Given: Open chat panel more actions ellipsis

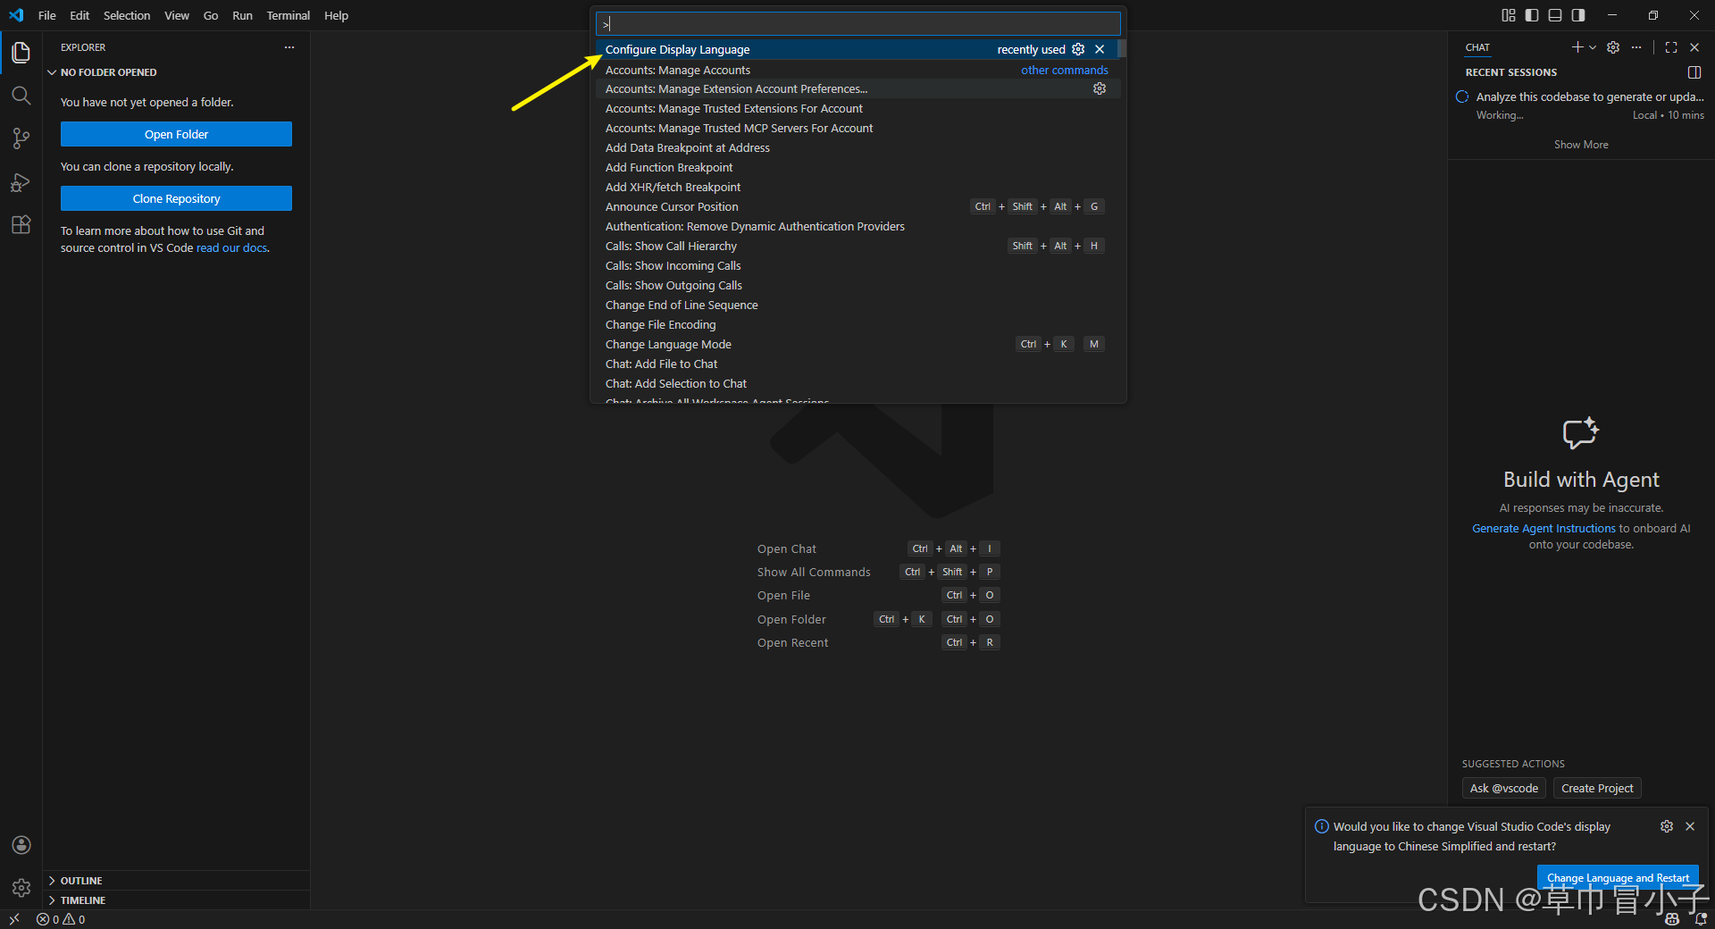Looking at the screenshot, I should pos(1636,47).
